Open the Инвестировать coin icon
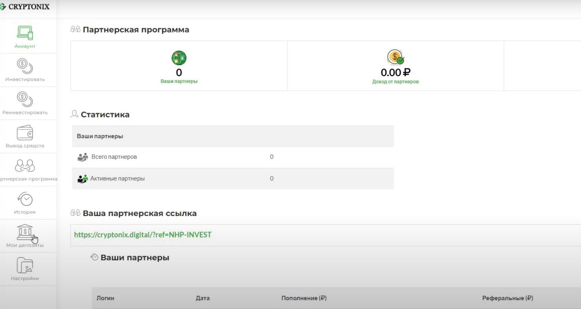Screen dimensions: 581x309 click(x=25, y=66)
